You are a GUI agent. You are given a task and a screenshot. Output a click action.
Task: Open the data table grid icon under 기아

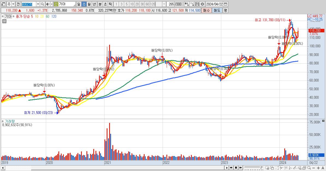[x=4, y=21]
